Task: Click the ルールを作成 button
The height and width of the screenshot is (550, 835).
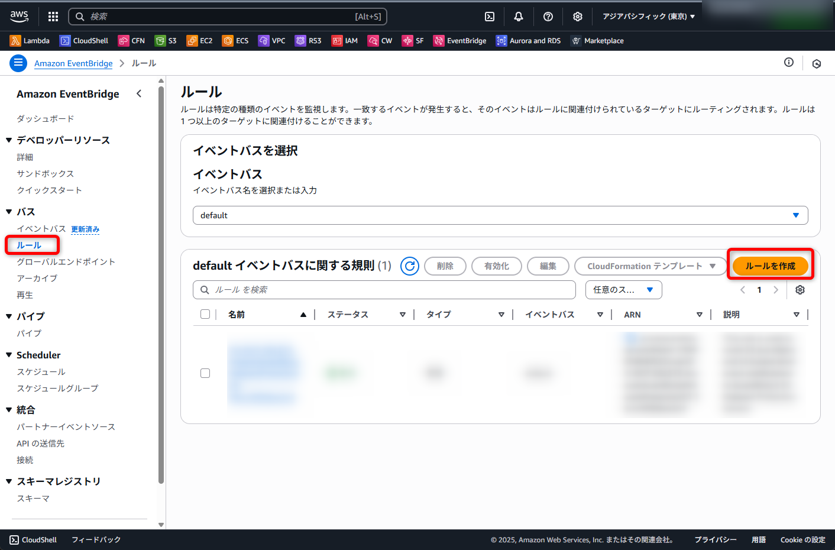Action: (770, 266)
